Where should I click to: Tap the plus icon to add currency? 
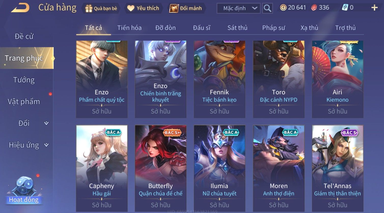tap(374, 8)
